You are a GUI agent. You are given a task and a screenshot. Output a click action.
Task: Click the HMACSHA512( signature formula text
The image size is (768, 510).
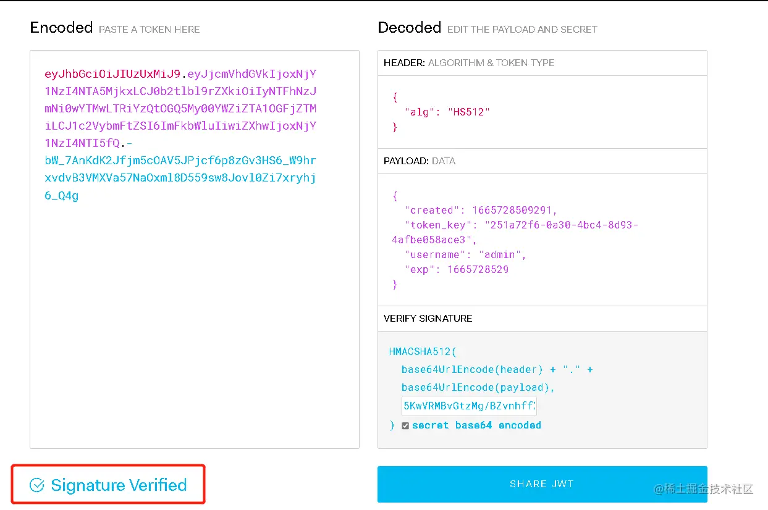coord(423,351)
